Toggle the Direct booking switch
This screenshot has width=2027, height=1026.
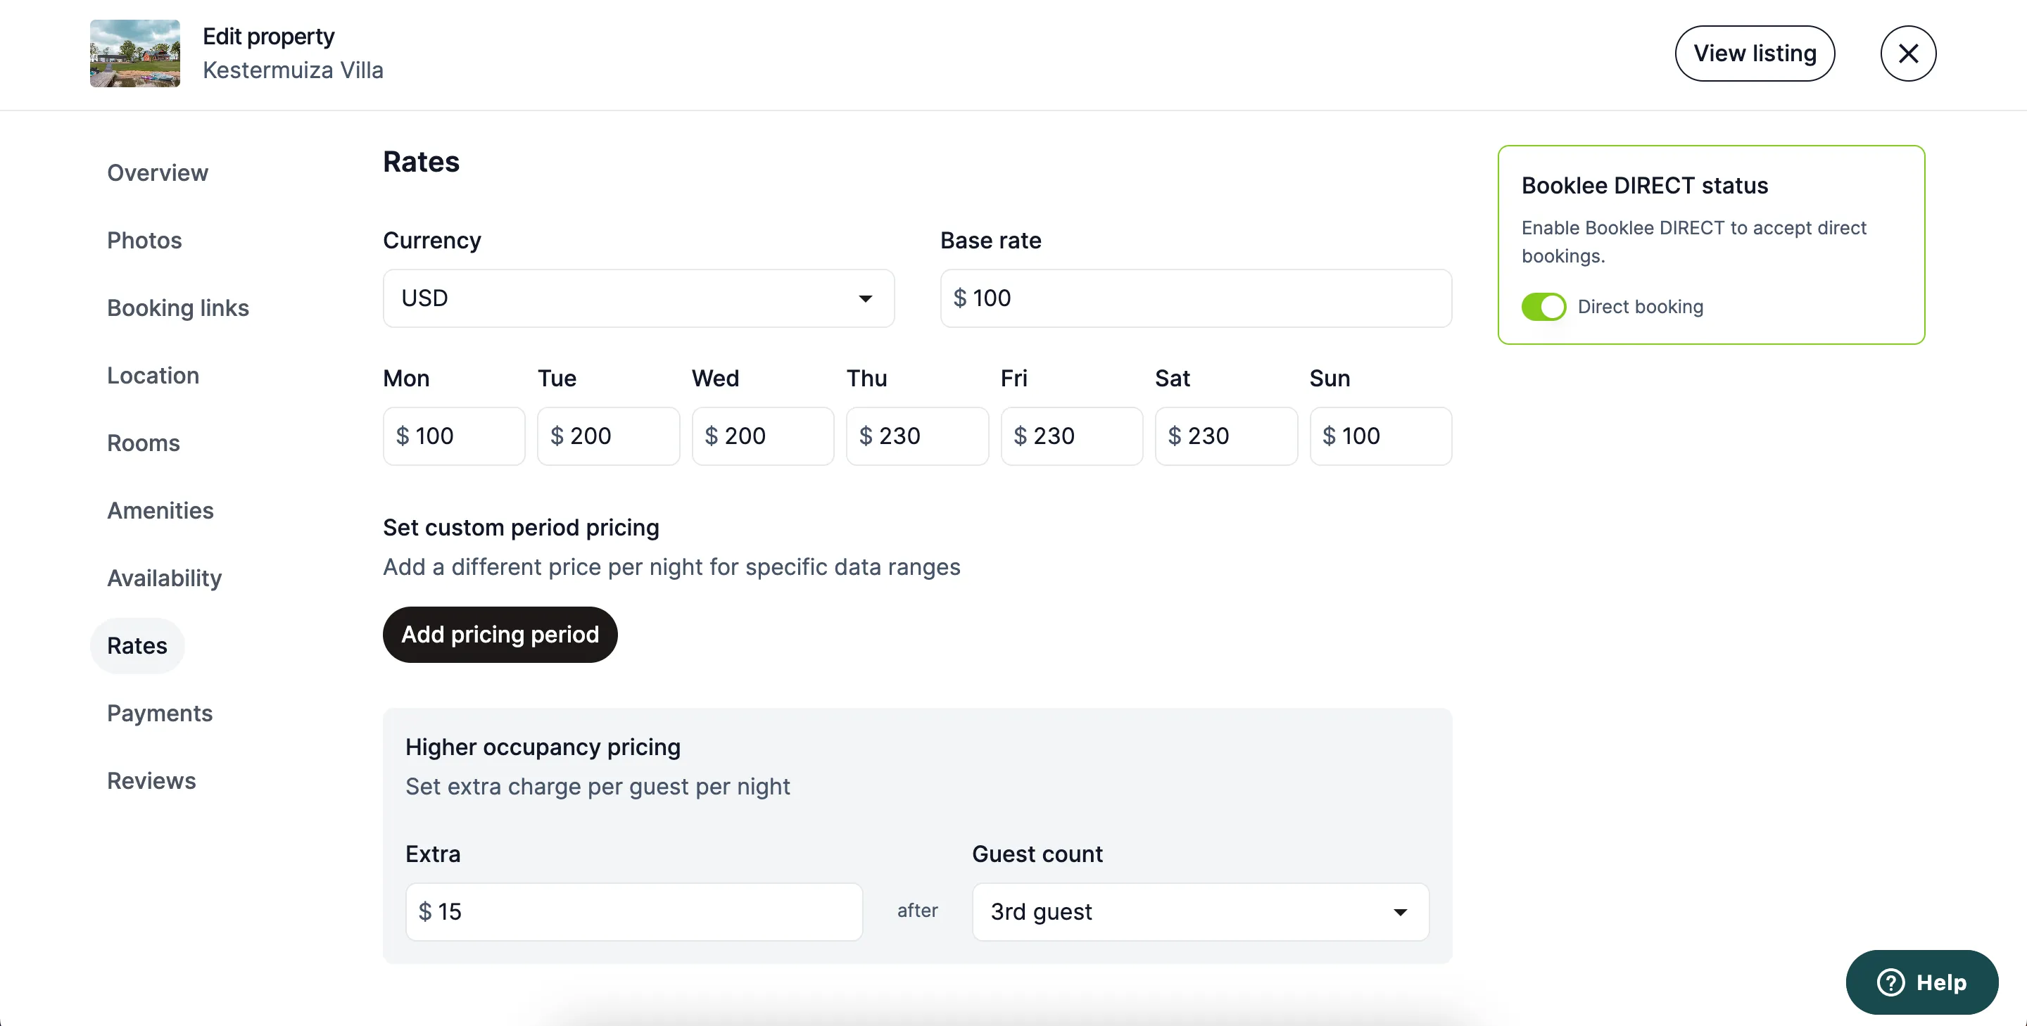tap(1543, 307)
